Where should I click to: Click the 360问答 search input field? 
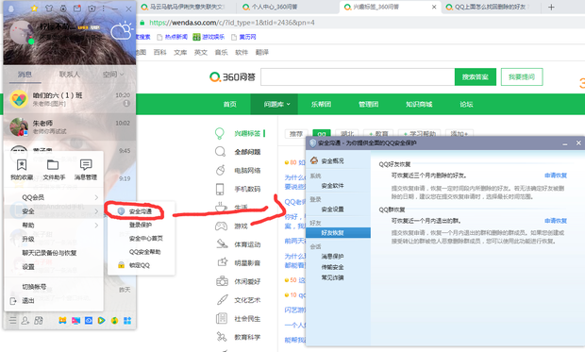358,76
